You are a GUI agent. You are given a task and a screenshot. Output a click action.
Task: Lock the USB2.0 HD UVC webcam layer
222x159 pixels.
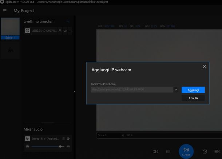click(x=60, y=31)
